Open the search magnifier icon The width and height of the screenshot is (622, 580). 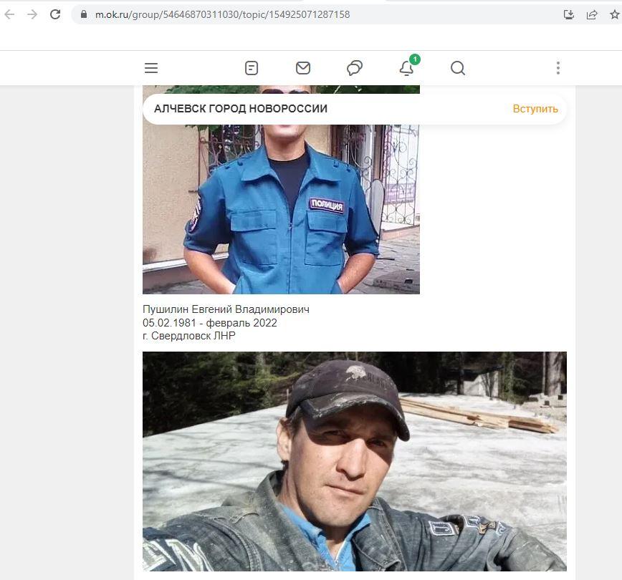pyautogui.click(x=458, y=68)
